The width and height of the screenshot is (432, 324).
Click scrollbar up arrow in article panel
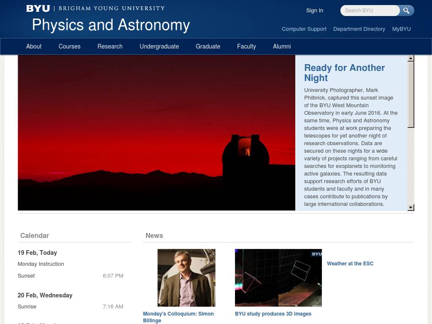(410, 58)
